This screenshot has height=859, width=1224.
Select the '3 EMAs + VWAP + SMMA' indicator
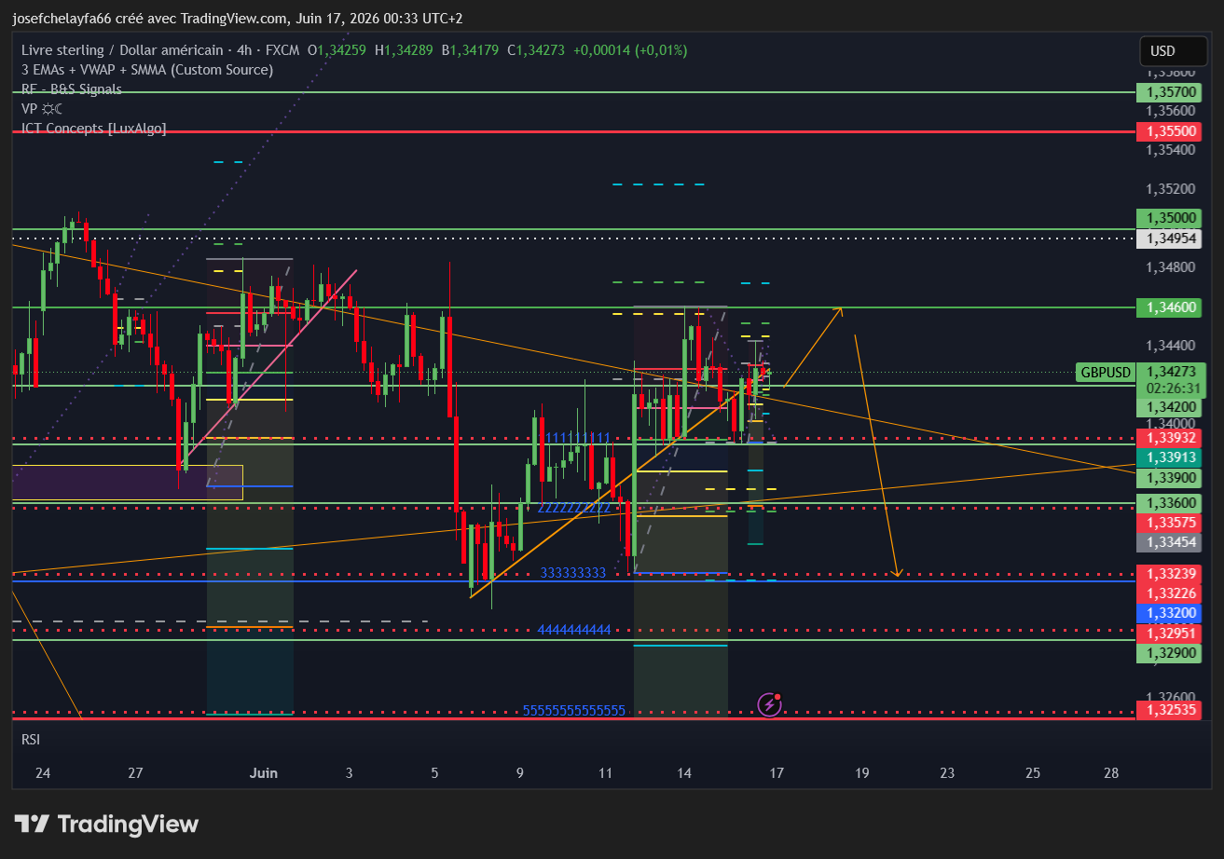click(147, 70)
